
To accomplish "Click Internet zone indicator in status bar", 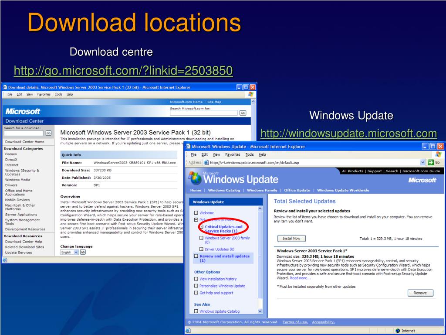I will pyautogui.click(x=405, y=331).
